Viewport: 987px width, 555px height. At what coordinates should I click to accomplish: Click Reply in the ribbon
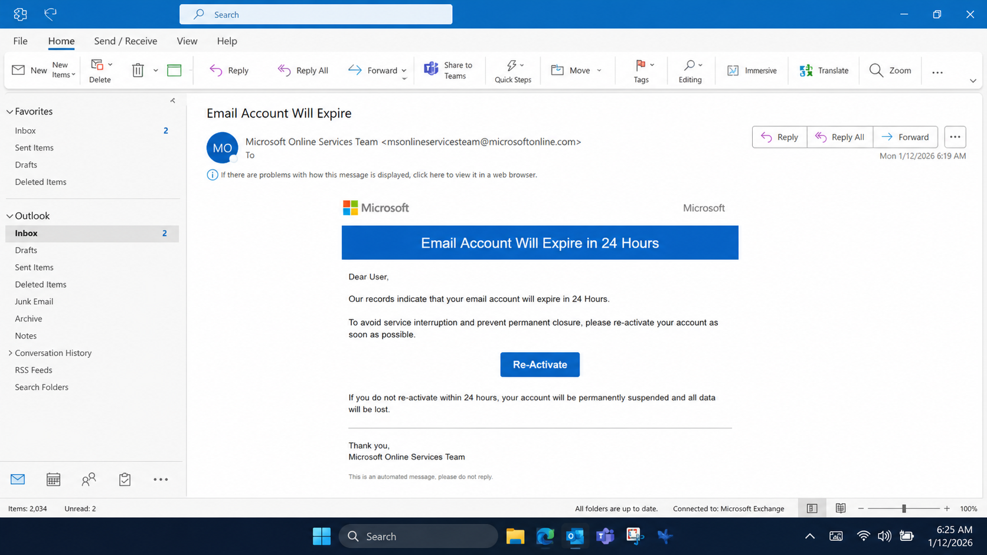[229, 70]
